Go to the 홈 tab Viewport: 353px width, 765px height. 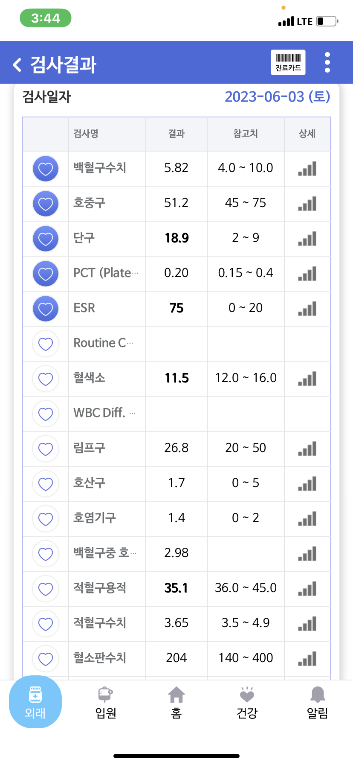coord(176,703)
